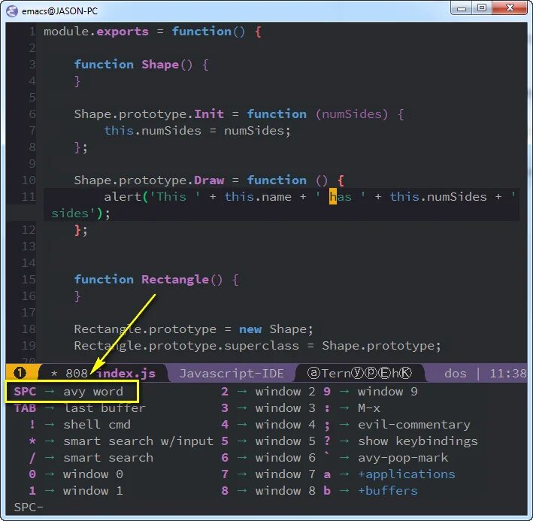Select 'last buffer' TAB binding entry
The height and width of the screenshot is (521, 533).
coord(80,407)
